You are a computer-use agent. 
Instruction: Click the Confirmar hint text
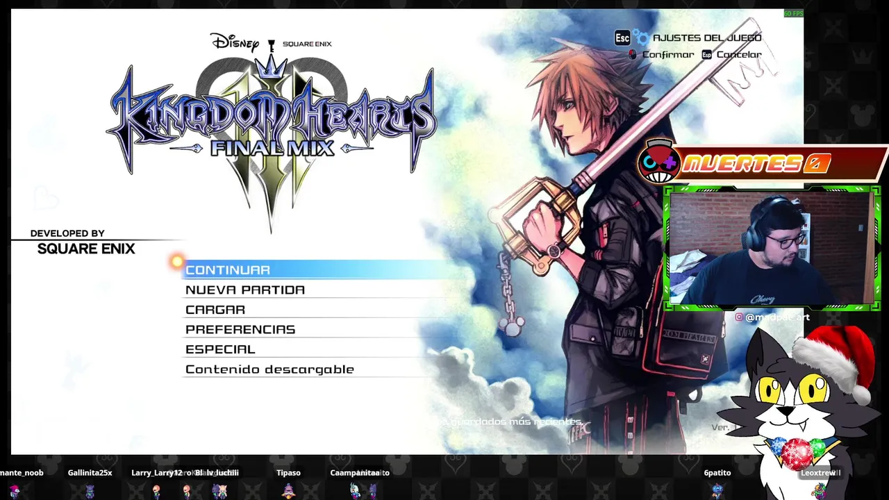(x=667, y=54)
